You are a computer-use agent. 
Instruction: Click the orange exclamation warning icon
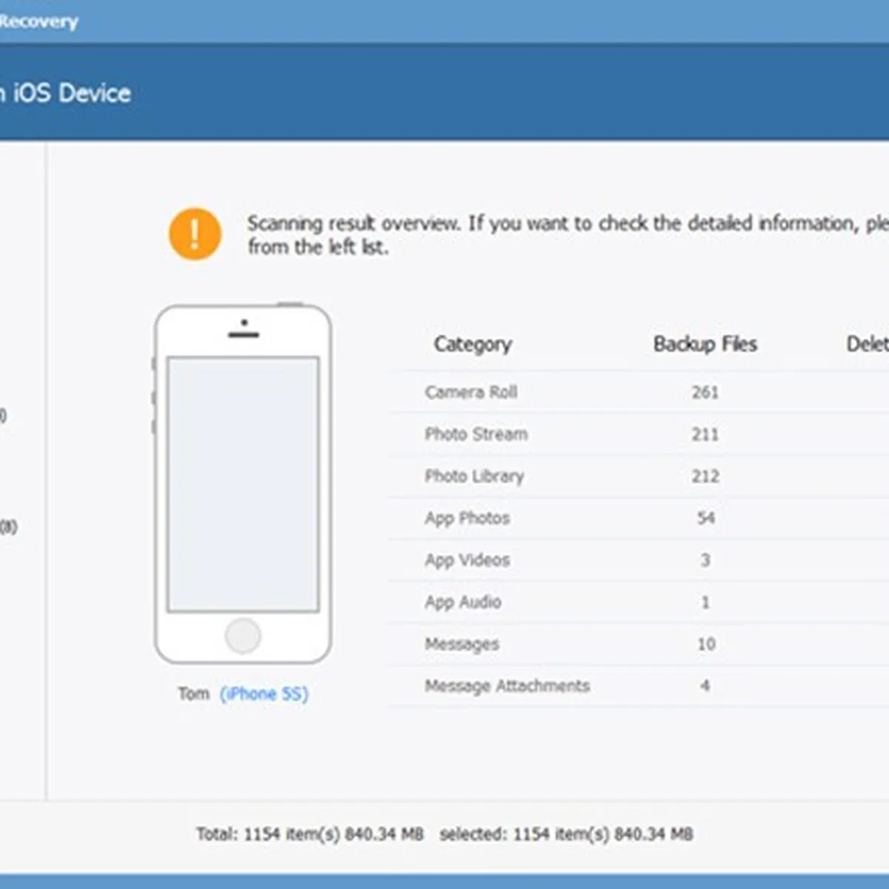195,234
